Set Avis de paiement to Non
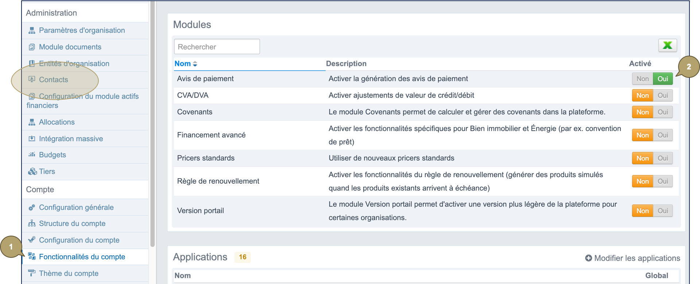The width and height of the screenshot is (700, 284). tap(642, 79)
